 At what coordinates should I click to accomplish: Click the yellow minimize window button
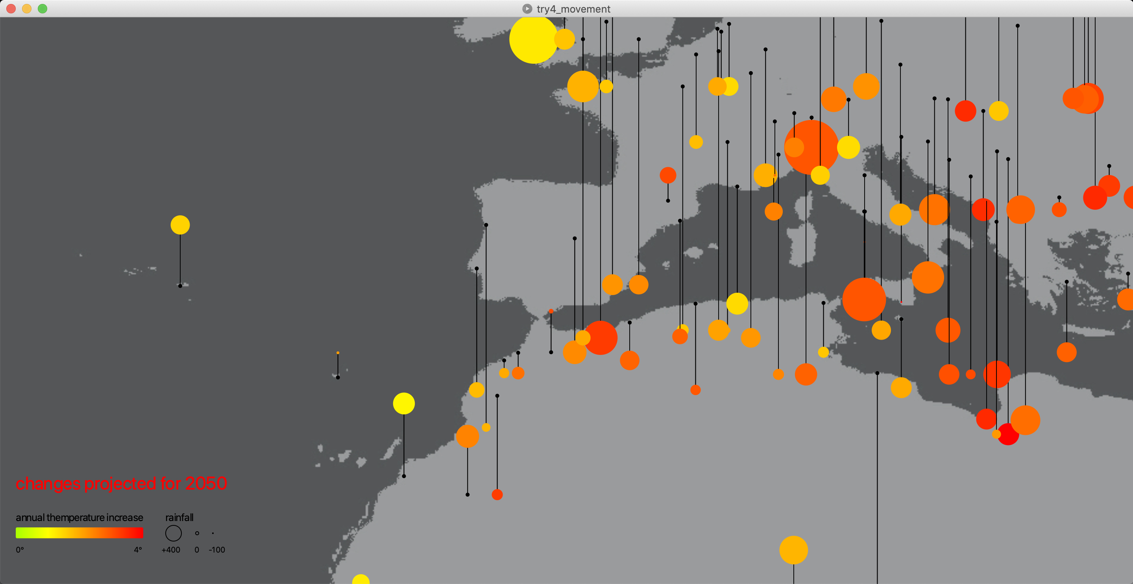(27, 9)
